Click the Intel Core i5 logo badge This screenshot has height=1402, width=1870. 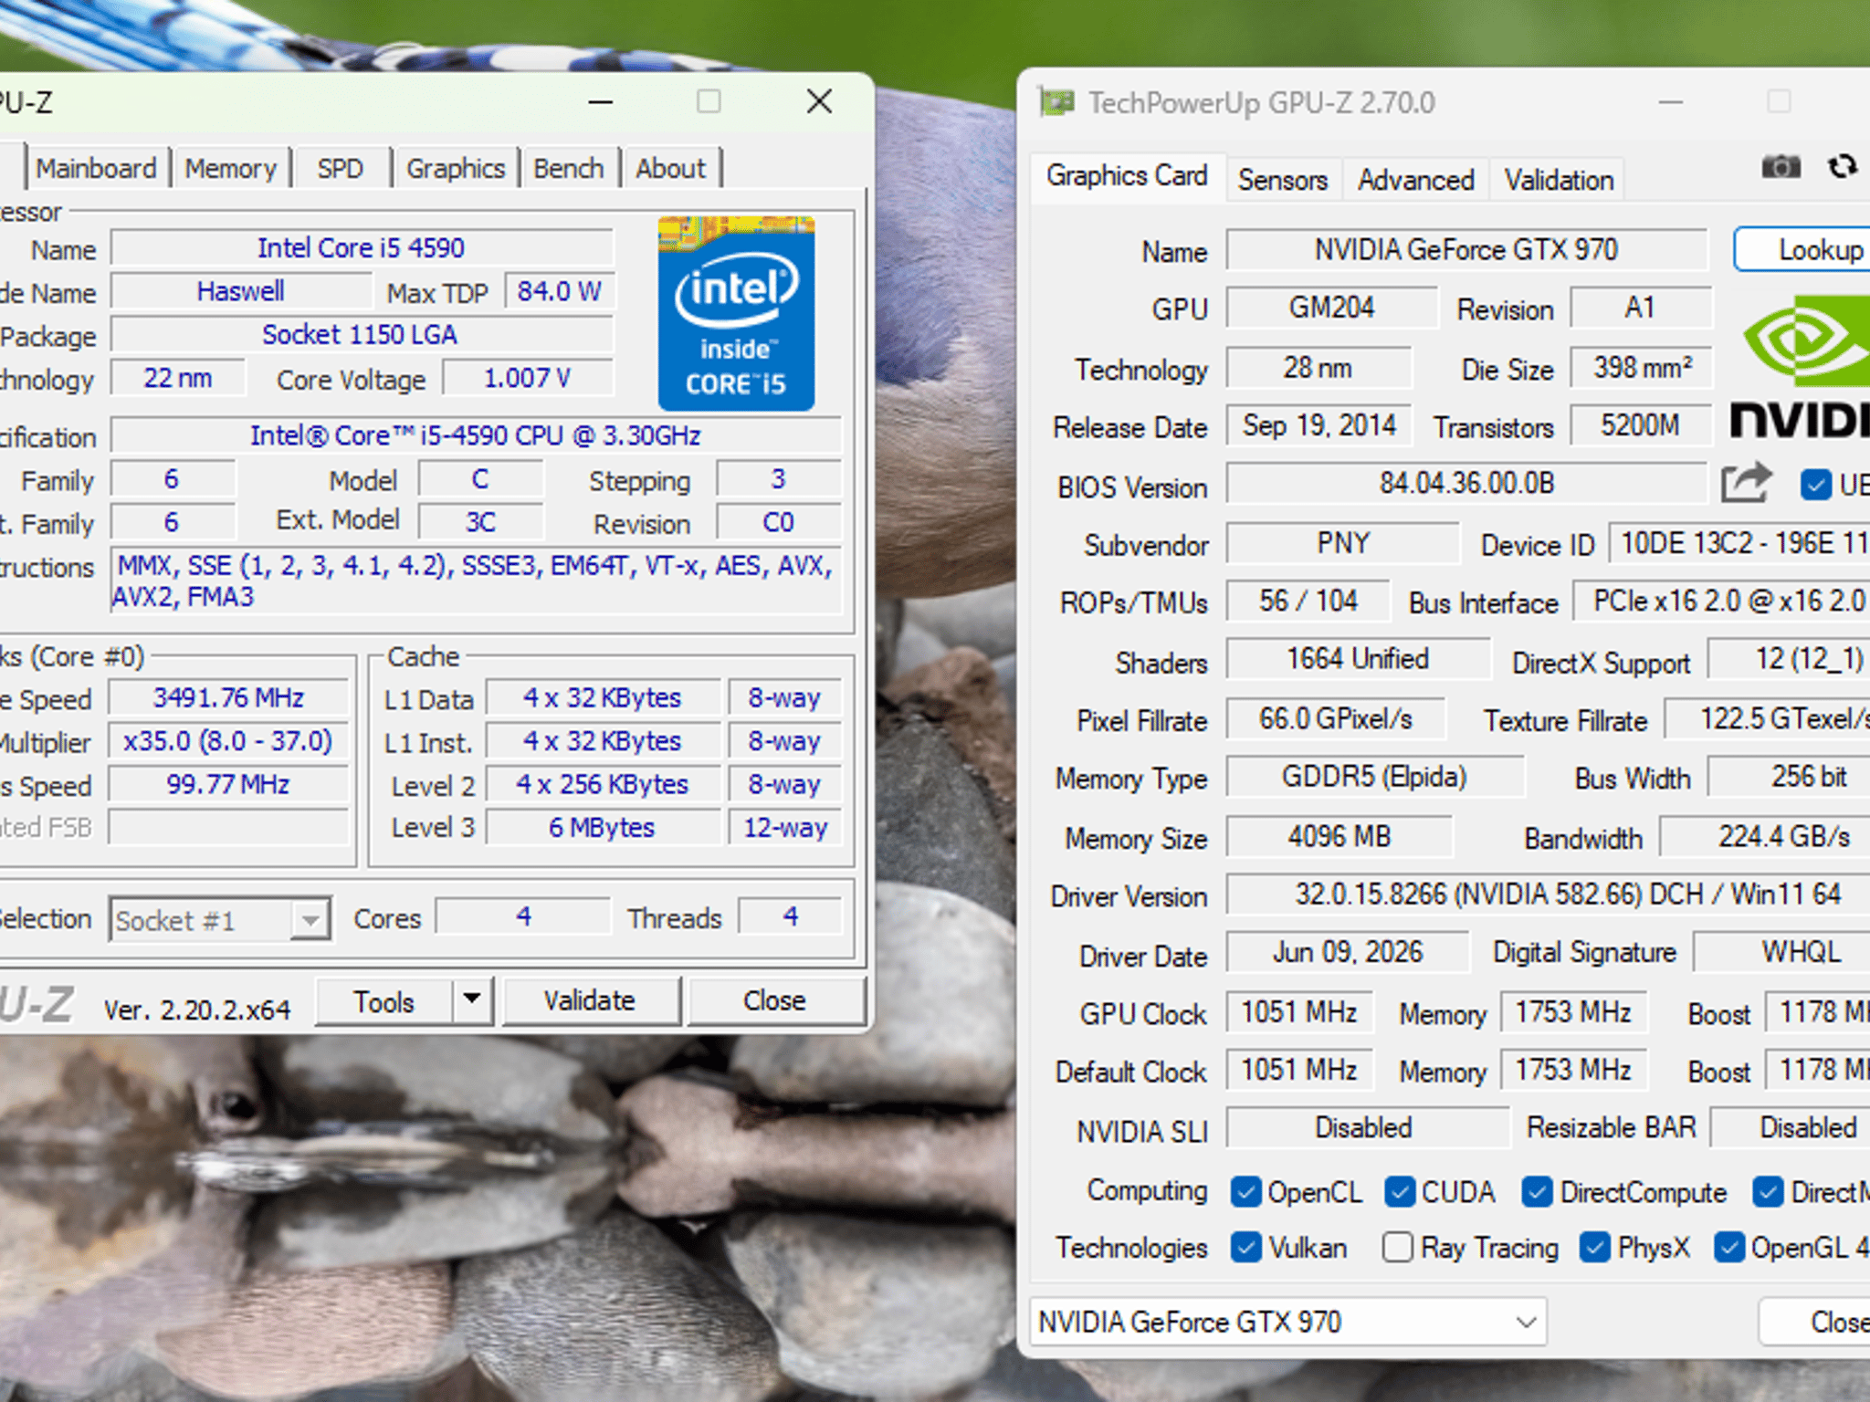click(736, 313)
